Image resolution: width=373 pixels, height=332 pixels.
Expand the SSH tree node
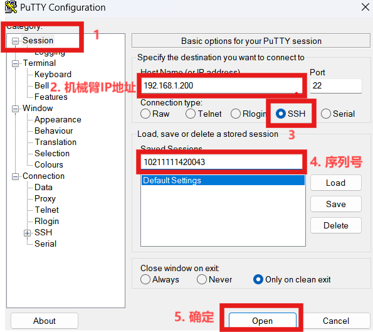(27, 233)
